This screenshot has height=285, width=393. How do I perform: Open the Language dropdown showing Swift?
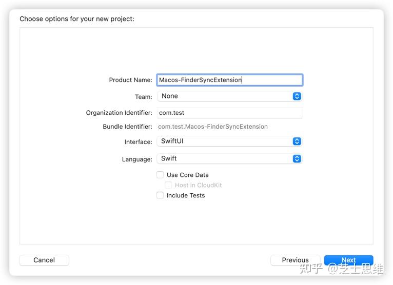point(229,158)
